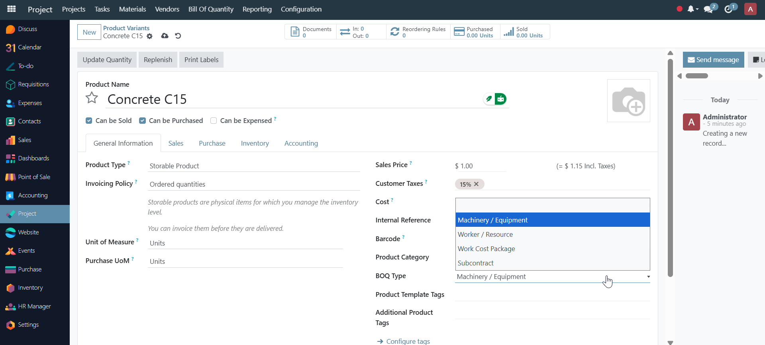The width and height of the screenshot is (765, 345).
Task: Open the apps grid menu icon
Action: tap(12, 9)
